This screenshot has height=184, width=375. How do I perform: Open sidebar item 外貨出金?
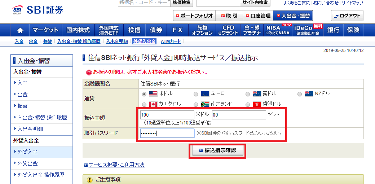click(41, 163)
